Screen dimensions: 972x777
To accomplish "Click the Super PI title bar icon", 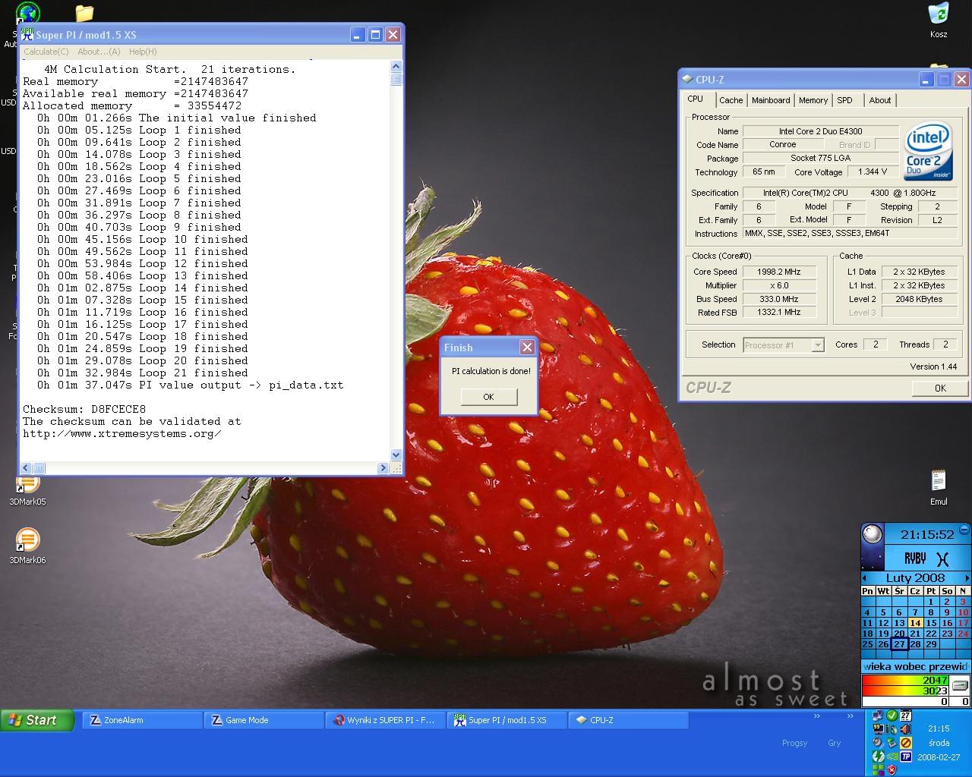I will tap(27, 35).
